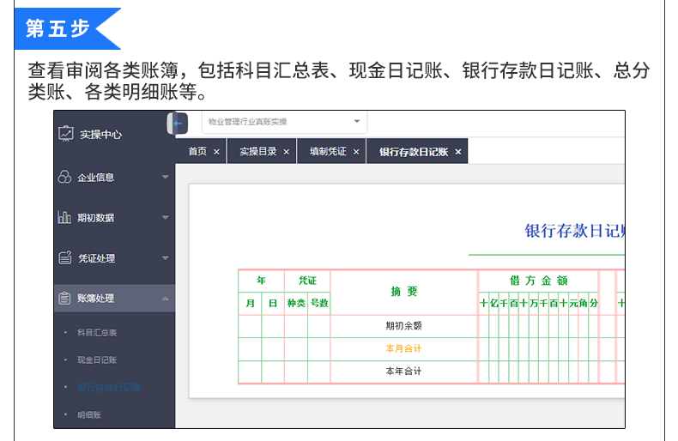Viewport: 678px width, 441px height.
Task: Click the 凭证处理 document icon
Action: click(65, 257)
